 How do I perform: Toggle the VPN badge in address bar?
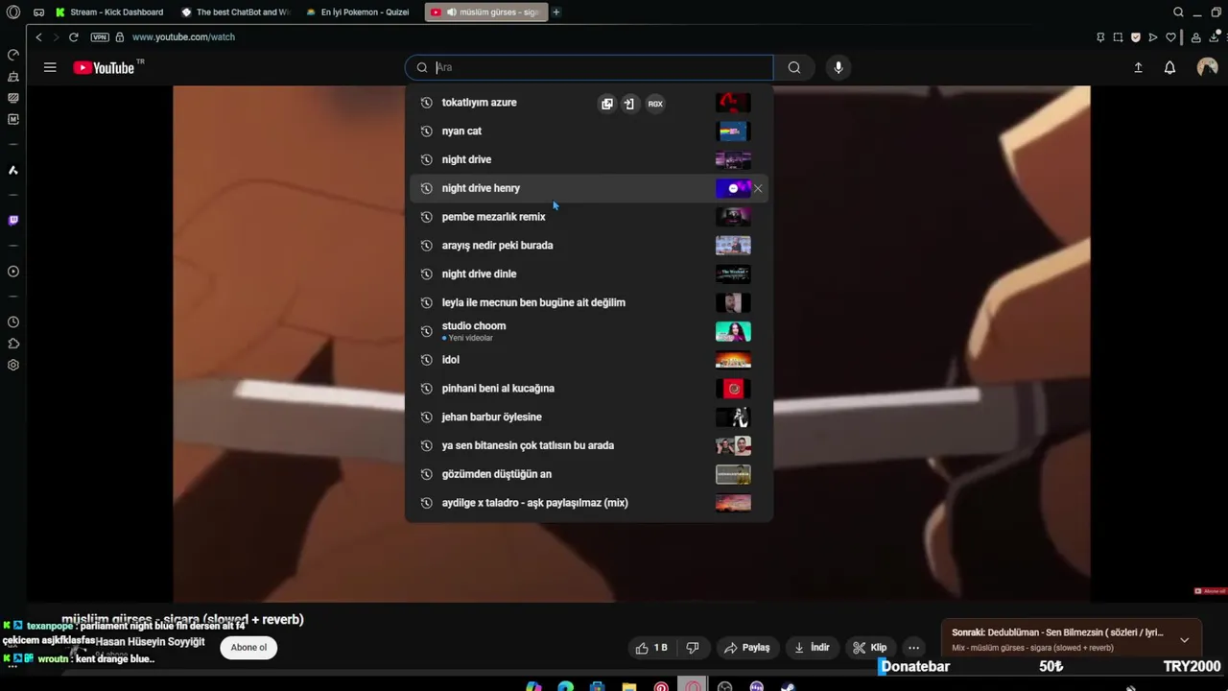tap(100, 36)
